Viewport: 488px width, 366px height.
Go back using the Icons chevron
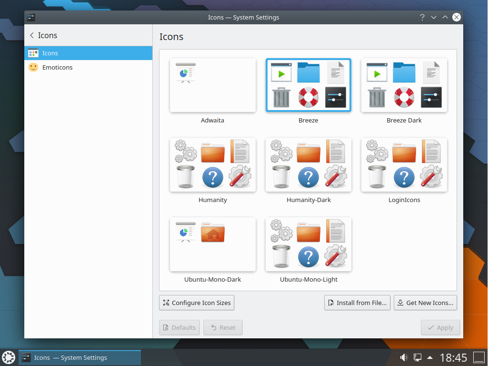pos(32,35)
